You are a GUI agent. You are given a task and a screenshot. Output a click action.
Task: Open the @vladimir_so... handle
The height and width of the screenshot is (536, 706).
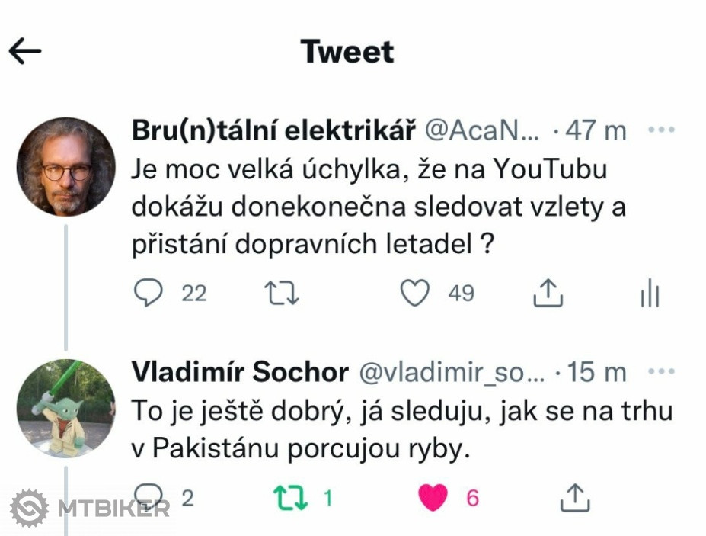452,372
